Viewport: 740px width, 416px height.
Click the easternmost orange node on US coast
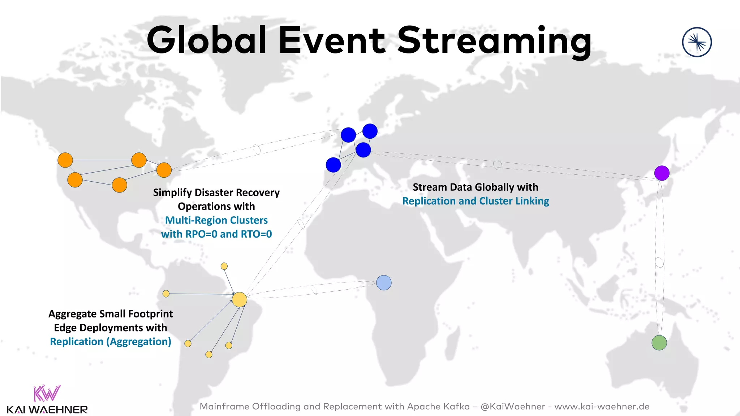[x=164, y=170]
